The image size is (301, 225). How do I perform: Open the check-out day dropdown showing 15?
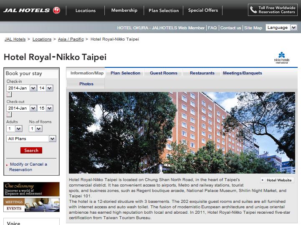46,108
